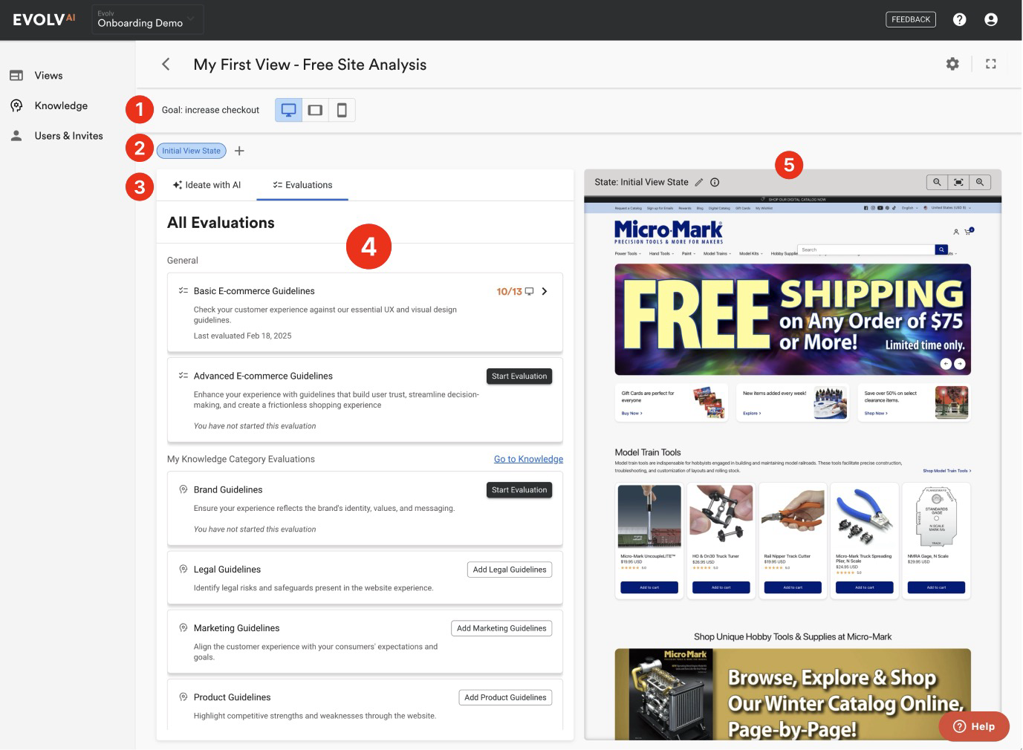1023x750 pixels.
Task: Click the Free Shipping banner image
Action: click(793, 319)
